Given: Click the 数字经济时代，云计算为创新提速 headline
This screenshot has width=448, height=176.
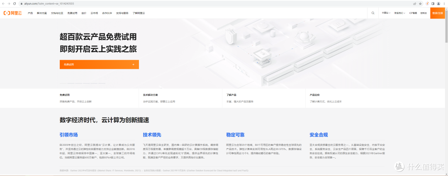Looking at the screenshot, I should (x=104, y=120).
